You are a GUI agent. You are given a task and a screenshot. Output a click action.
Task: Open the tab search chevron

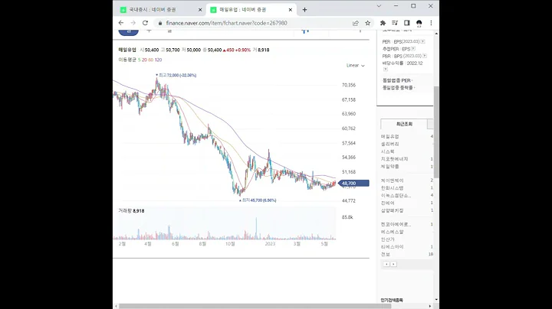pyautogui.click(x=379, y=6)
